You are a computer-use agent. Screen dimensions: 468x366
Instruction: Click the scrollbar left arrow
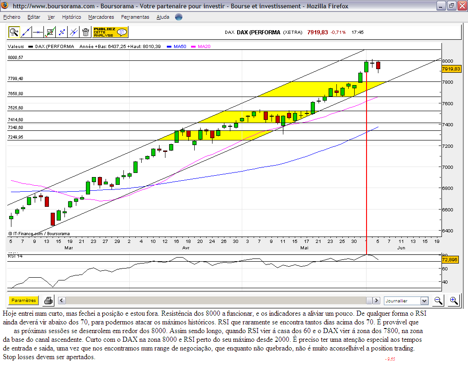coord(62,301)
